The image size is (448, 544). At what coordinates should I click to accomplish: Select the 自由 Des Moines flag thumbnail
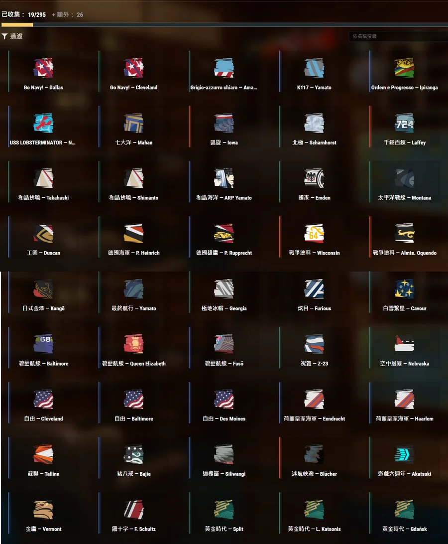pyautogui.click(x=224, y=400)
